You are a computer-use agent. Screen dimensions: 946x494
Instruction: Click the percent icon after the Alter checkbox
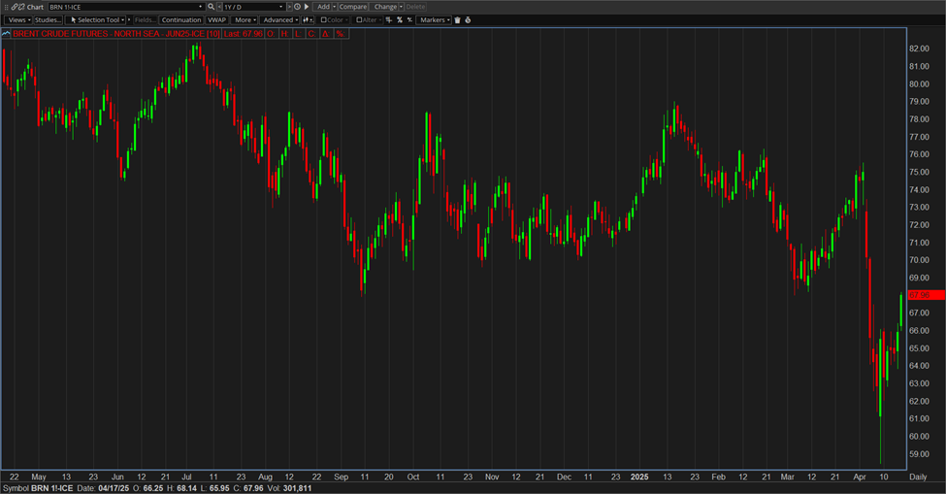pyautogui.click(x=398, y=19)
